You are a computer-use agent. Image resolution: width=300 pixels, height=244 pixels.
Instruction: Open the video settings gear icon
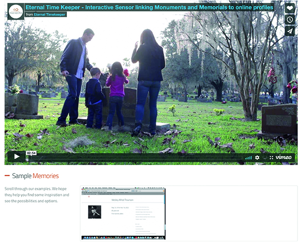(x=257, y=157)
